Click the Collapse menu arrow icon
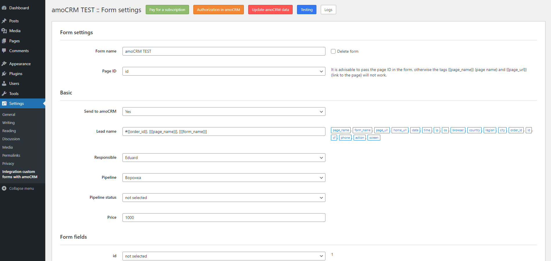The height and width of the screenshot is (261, 551). [x=4, y=188]
